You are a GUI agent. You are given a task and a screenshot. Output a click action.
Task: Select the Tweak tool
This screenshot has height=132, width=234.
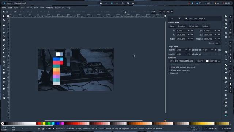4,78
